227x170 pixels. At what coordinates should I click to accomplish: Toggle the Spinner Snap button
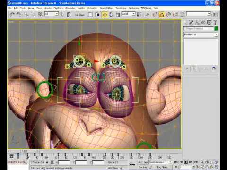(x=175, y=15)
